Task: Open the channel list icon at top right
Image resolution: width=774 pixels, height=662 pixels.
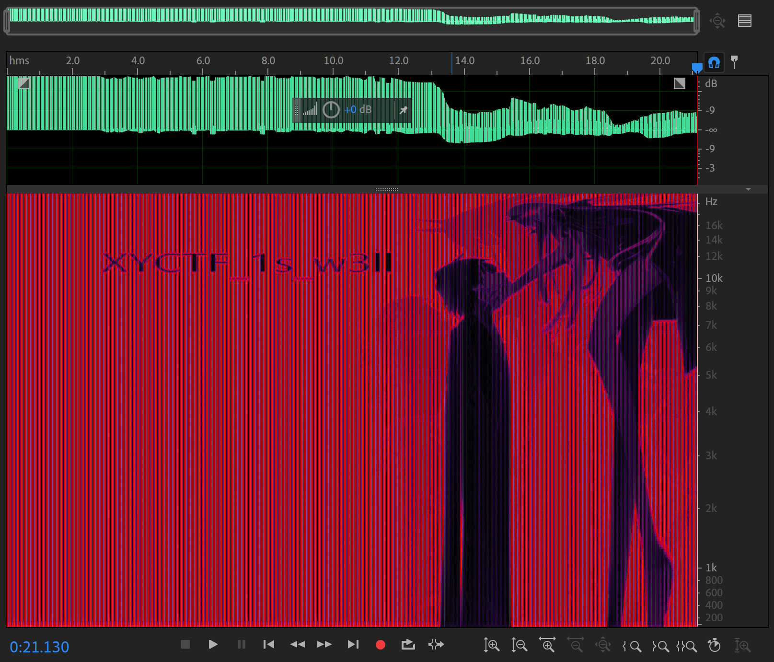Action: (x=745, y=21)
